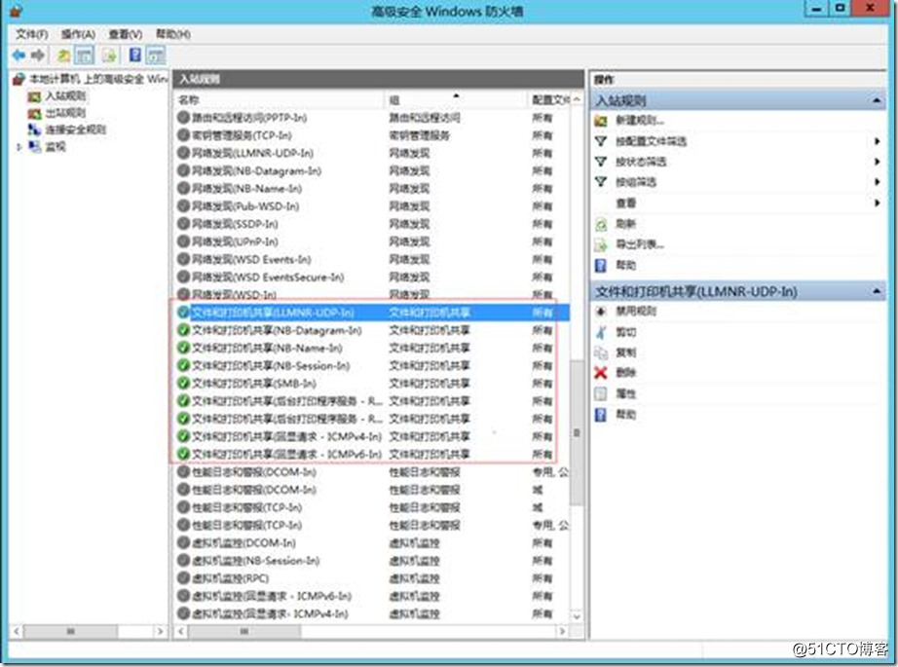Click the Export list toolbar icon
This screenshot has height=667, width=898.
point(109,55)
